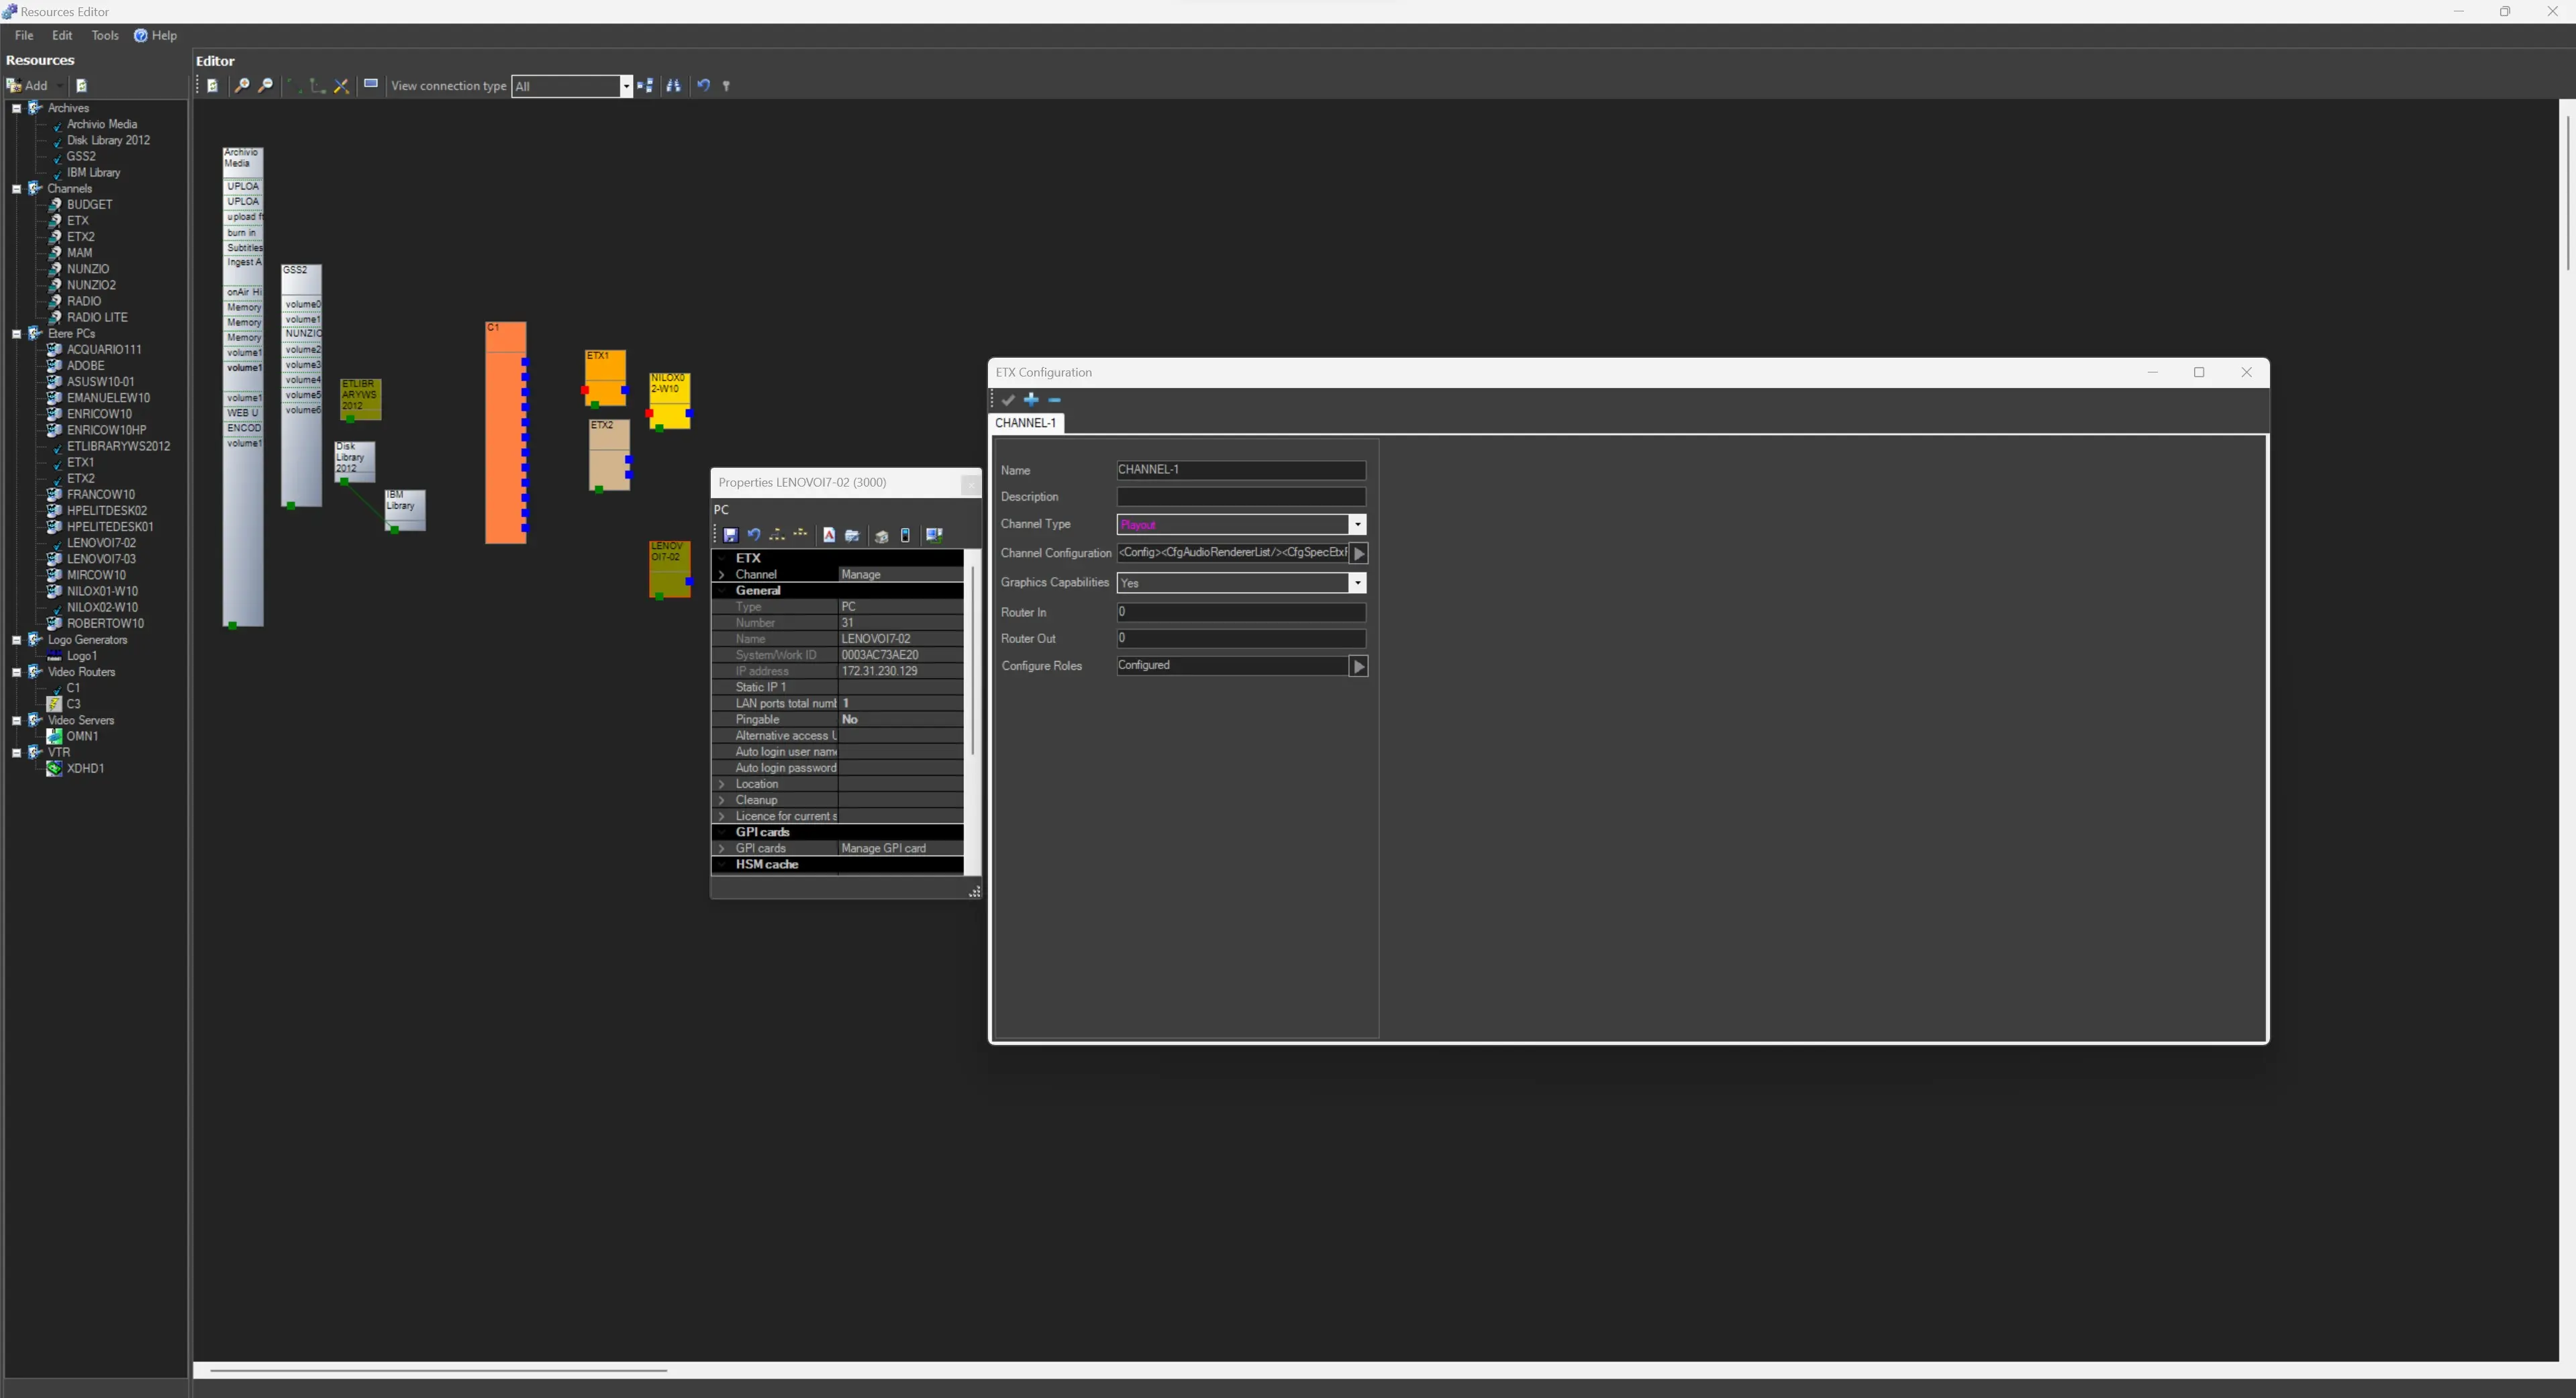This screenshot has width=2576, height=1398.
Task: Select the CHANNEL-1 tab
Action: pyautogui.click(x=1025, y=423)
